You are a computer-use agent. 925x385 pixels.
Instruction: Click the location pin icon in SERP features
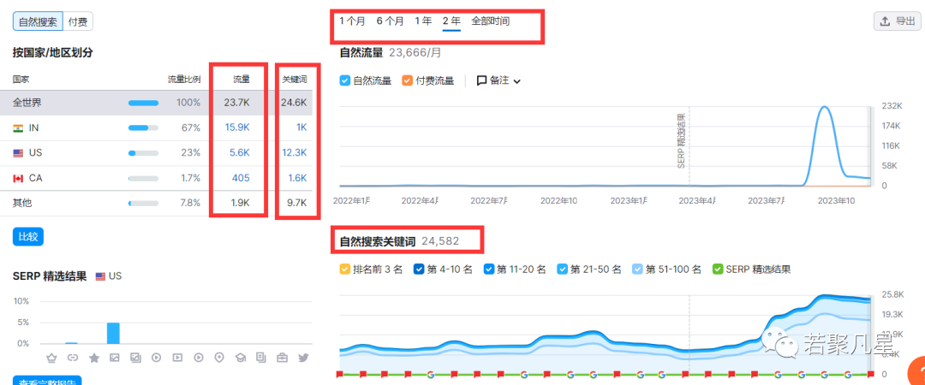click(219, 357)
